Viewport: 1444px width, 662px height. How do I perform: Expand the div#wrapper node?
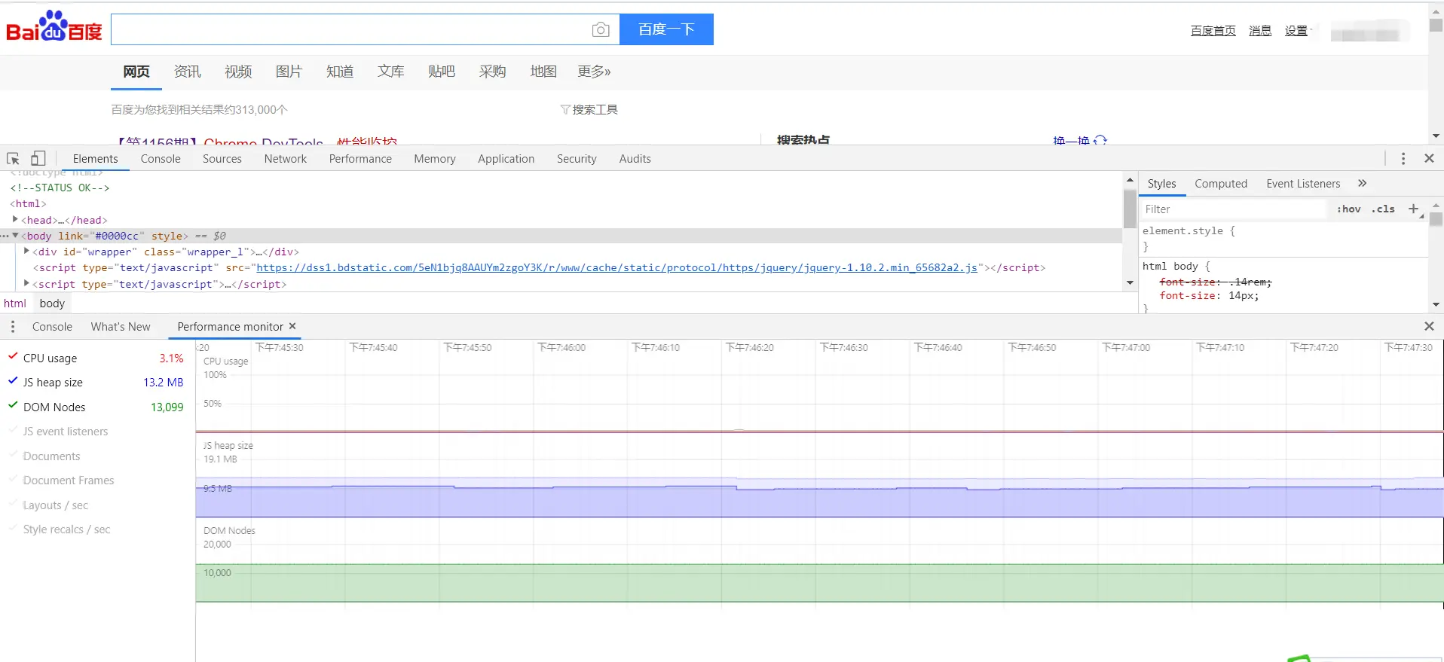point(26,252)
